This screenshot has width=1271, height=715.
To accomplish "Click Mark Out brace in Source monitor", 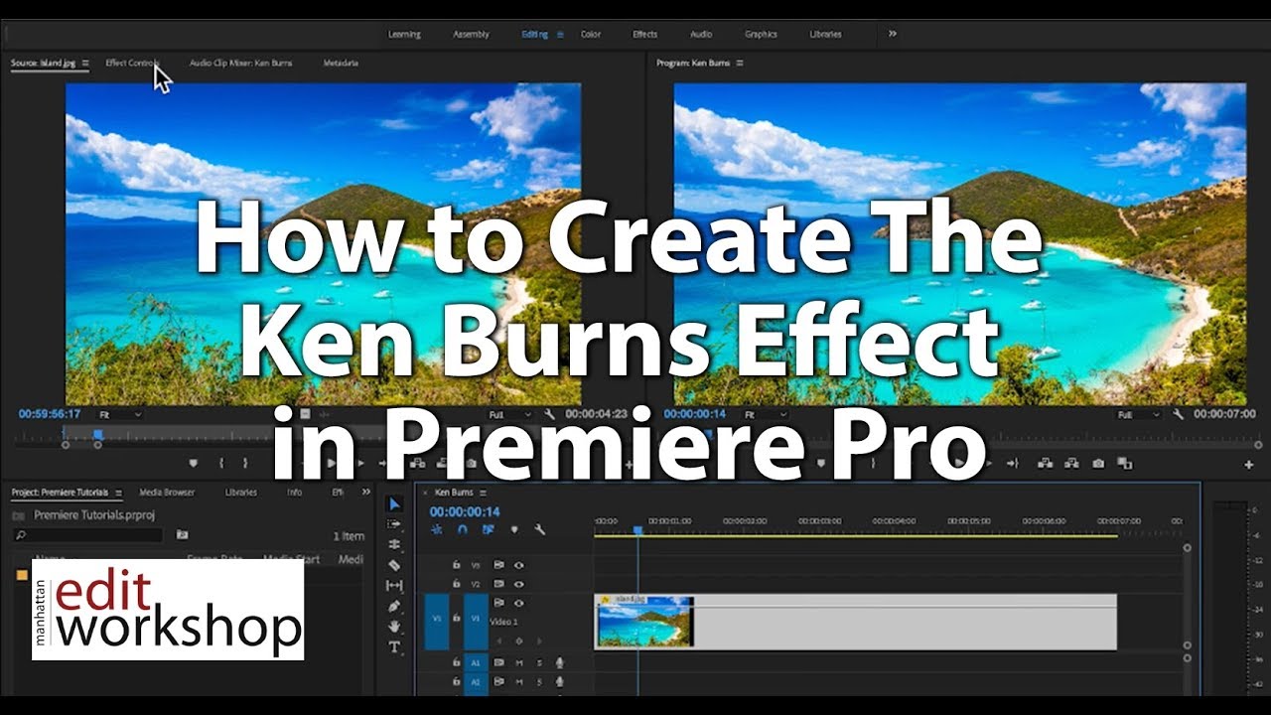I will [247, 464].
